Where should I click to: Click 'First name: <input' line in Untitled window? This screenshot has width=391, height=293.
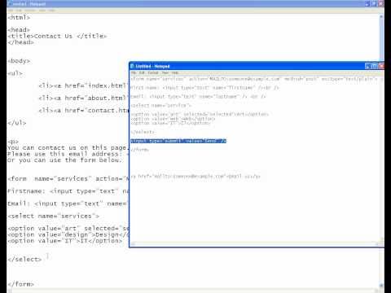tap(204, 88)
